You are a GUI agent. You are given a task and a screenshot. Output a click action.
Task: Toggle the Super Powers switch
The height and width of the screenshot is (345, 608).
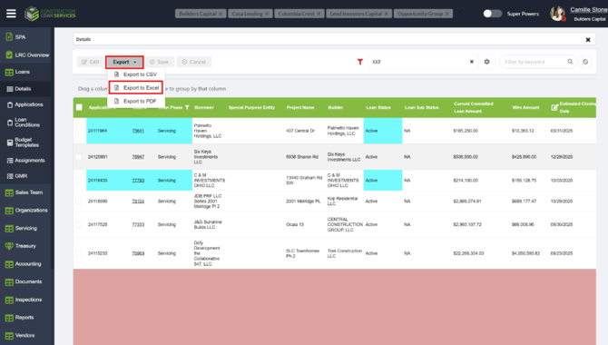coord(492,14)
